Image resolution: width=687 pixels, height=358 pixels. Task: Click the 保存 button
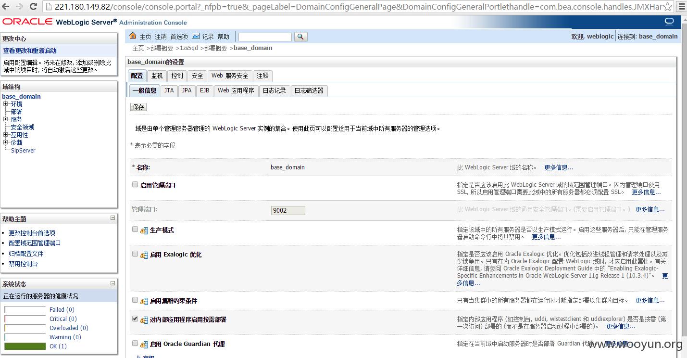tap(138, 107)
